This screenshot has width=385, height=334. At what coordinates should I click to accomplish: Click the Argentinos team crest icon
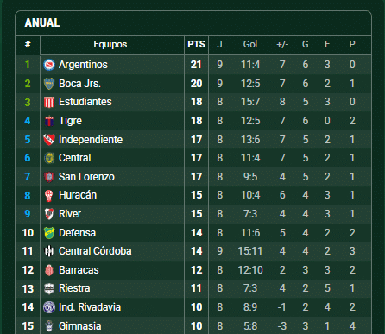coord(49,65)
